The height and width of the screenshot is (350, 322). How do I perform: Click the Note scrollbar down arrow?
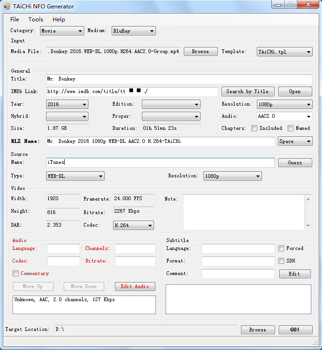pos(308,225)
